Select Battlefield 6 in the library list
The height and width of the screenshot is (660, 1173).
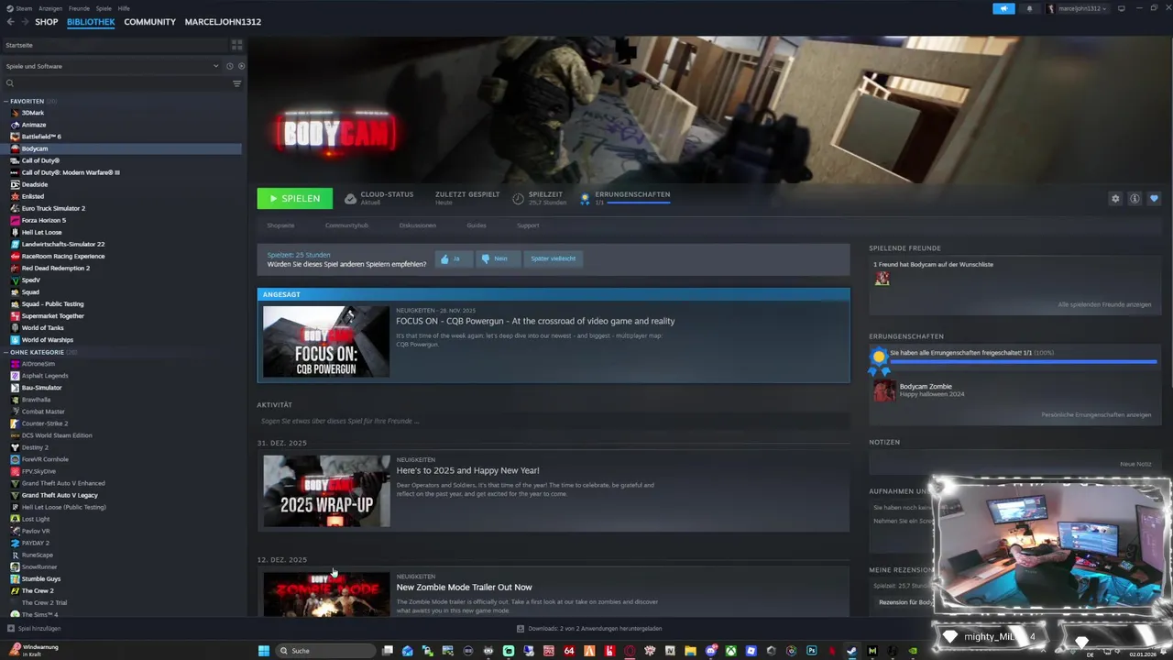point(41,137)
